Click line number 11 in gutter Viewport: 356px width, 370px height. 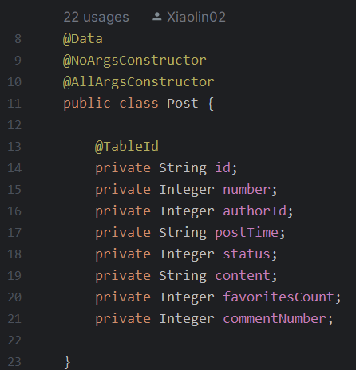[x=14, y=104]
